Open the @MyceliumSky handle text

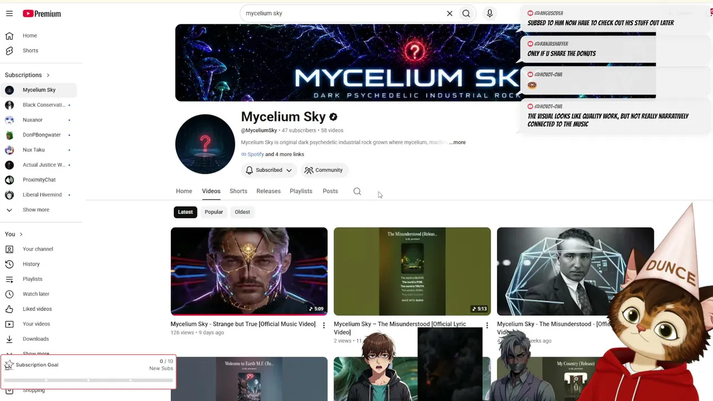click(259, 130)
